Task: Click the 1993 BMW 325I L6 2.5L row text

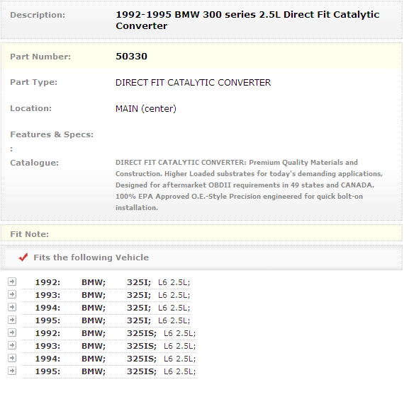Action: (113, 295)
